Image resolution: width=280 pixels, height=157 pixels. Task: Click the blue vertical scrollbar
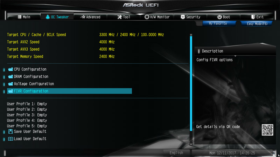click(x=191, y=84)
